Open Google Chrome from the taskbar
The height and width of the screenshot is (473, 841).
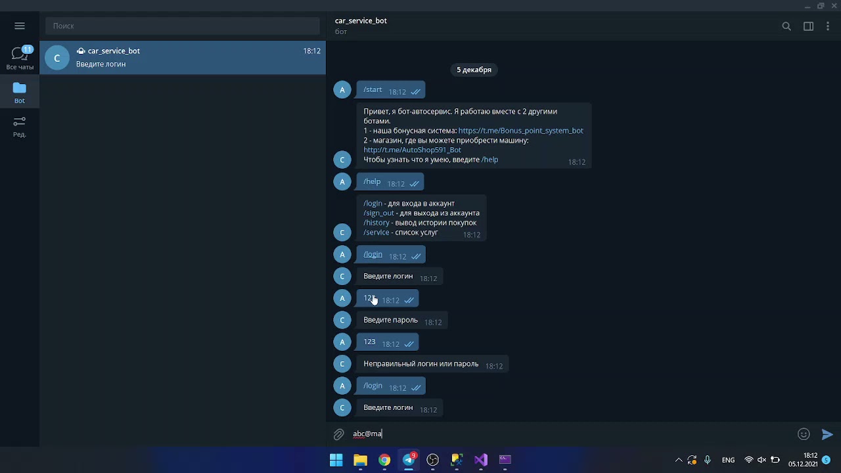coord(384,460)
